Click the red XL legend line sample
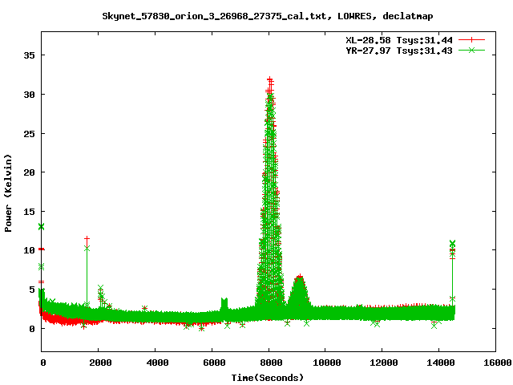 pos(471,40)
